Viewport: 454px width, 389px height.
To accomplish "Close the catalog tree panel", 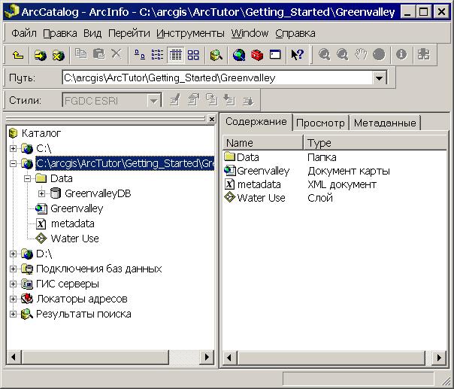I will [212, 119].
